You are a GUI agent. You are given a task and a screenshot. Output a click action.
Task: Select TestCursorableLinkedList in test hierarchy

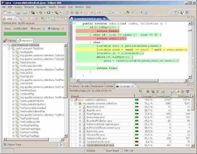[x=33, y=108]
